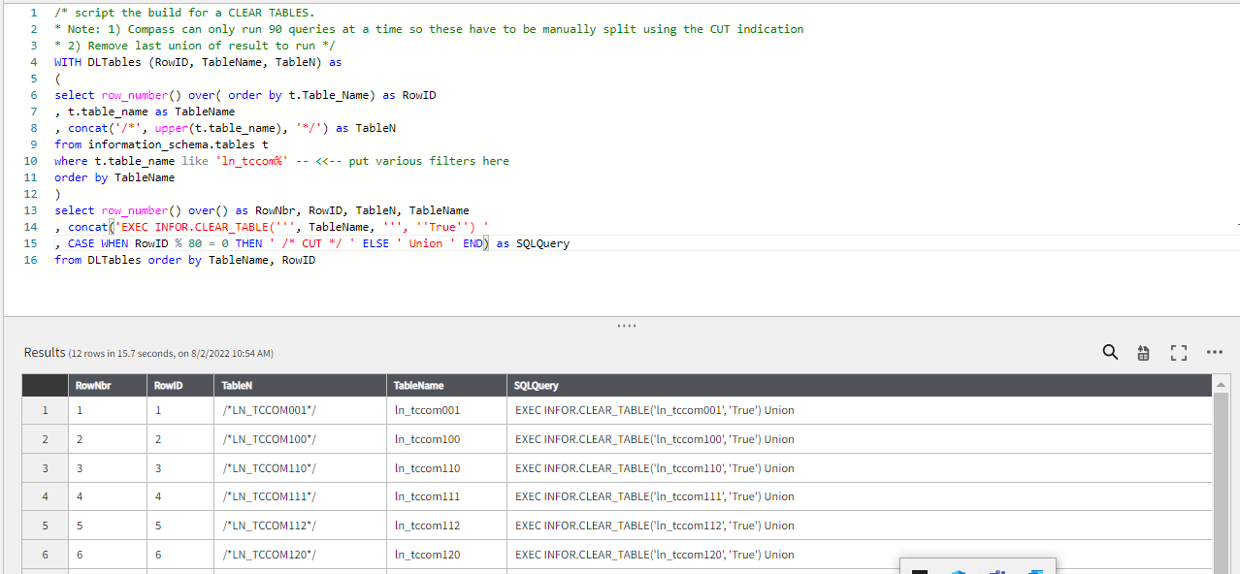Viewport: 1240px width, 574px height.
Task: Click the Results summary label with timestamp
Action: [x=148, y=353]
